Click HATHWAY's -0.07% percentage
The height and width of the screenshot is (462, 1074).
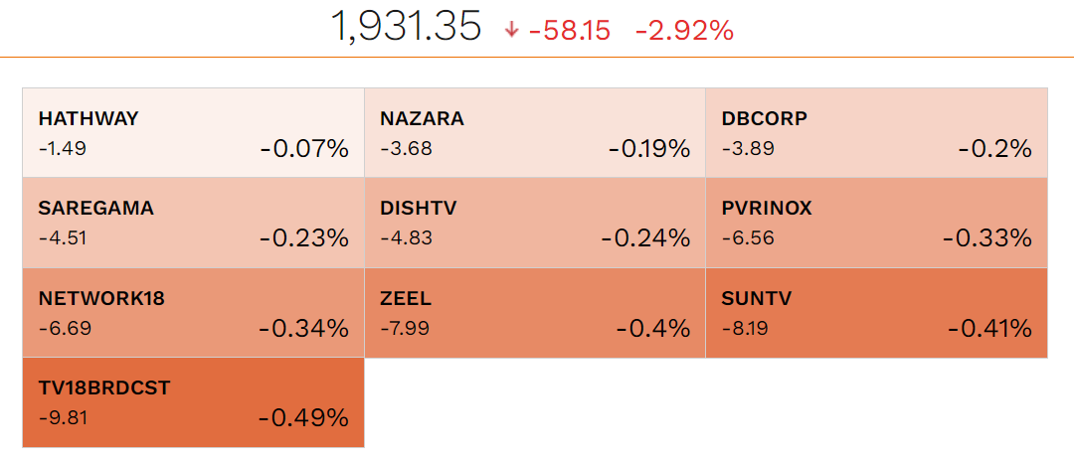(x=304, y=148)
